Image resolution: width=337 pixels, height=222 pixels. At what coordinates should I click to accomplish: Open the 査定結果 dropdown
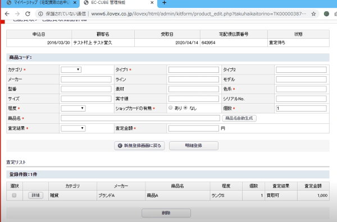[73, 128]
